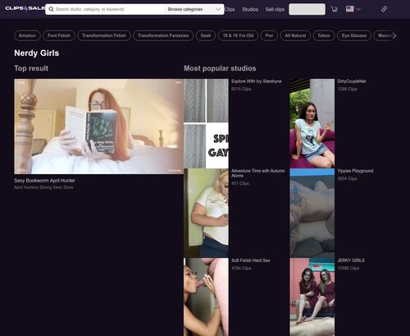Click the blank button beside Sell clips
This screenshot has height=336, width=410.
pos(307,9)
